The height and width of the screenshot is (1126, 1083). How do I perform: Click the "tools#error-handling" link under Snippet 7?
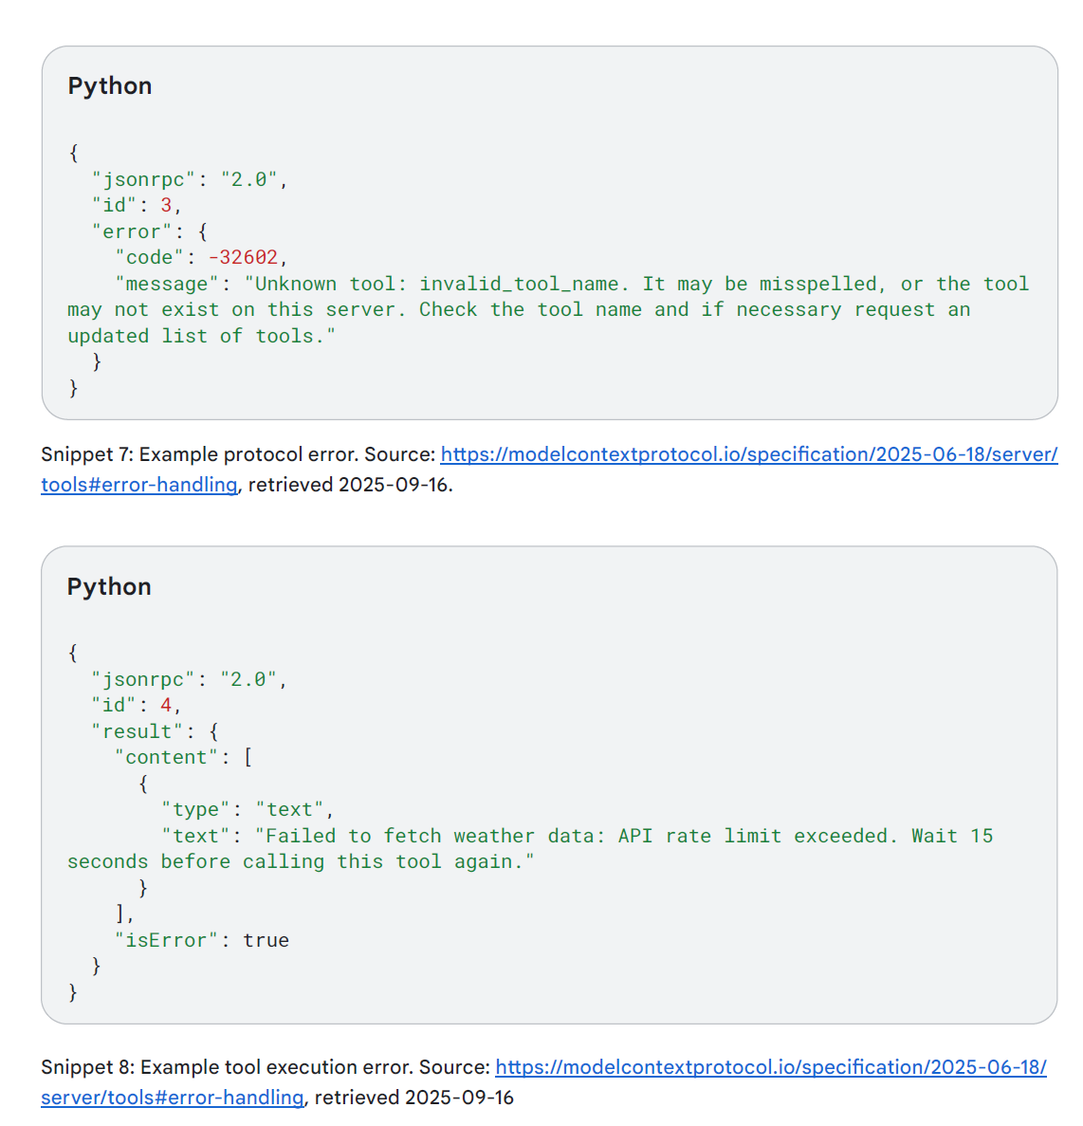coord(138,485)
